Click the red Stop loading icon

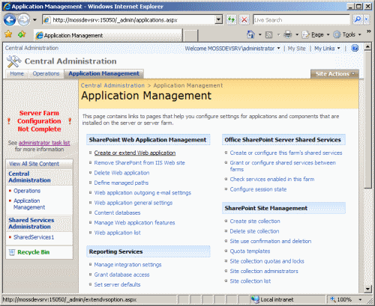pos(244,19)
